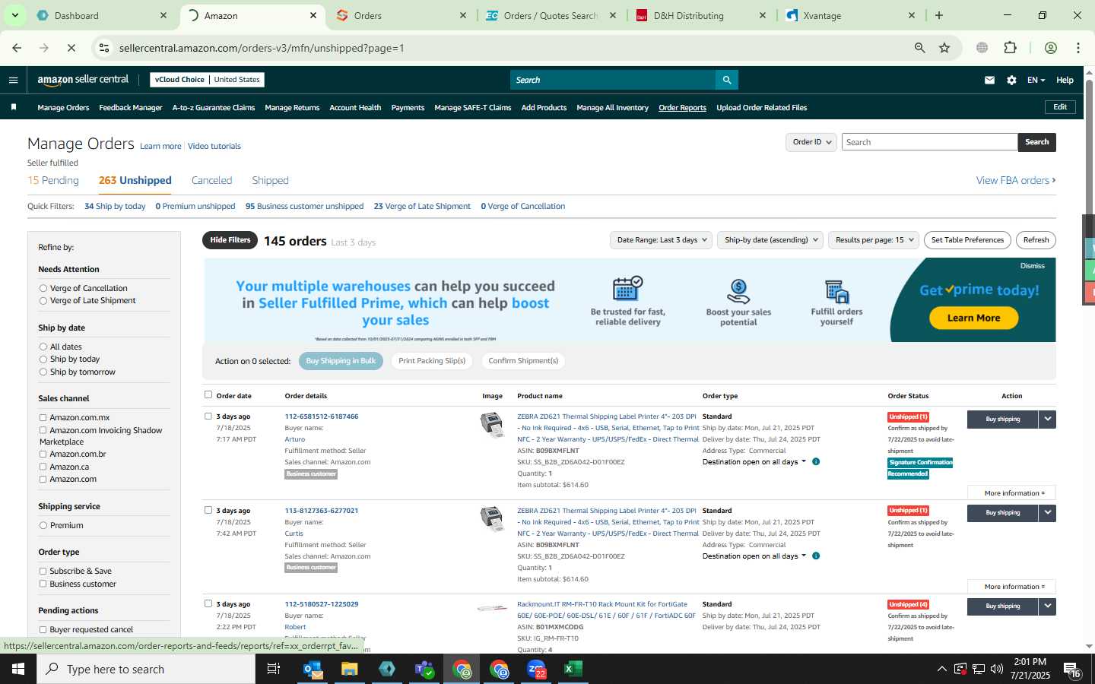
Task: Expand Buy shipping arrow for Rackmount.IT order
Action: [1047, 606]
